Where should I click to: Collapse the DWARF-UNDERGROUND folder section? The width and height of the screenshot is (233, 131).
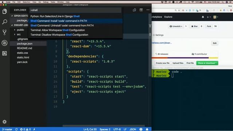(12, 25)
